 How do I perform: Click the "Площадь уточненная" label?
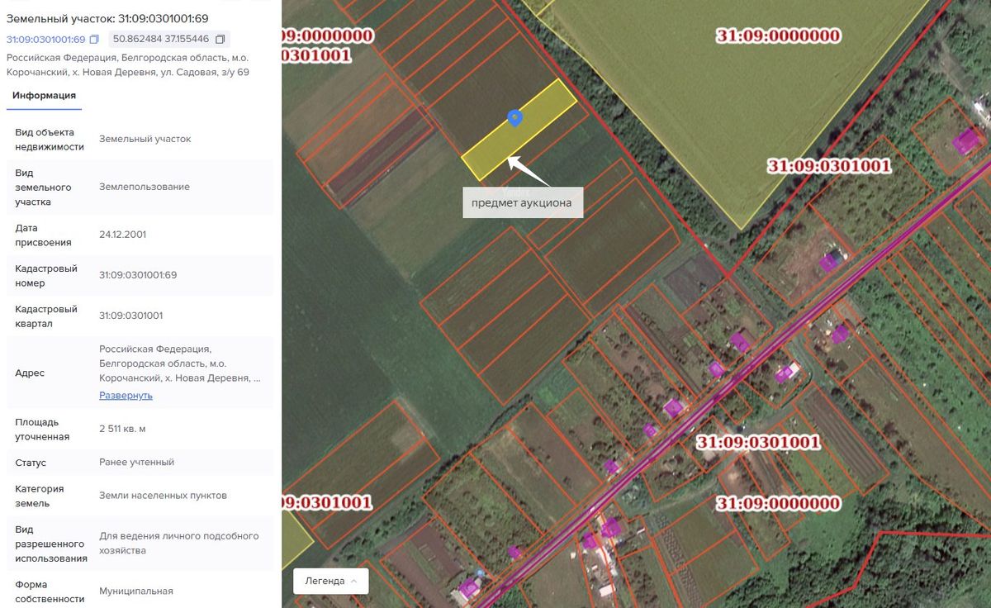pos(42,430)
